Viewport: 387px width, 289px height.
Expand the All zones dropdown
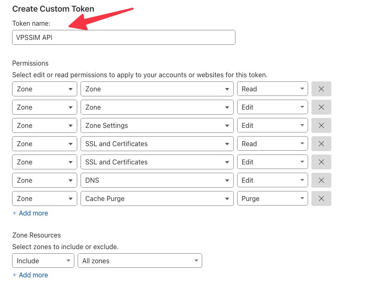(x=140, y=261)
